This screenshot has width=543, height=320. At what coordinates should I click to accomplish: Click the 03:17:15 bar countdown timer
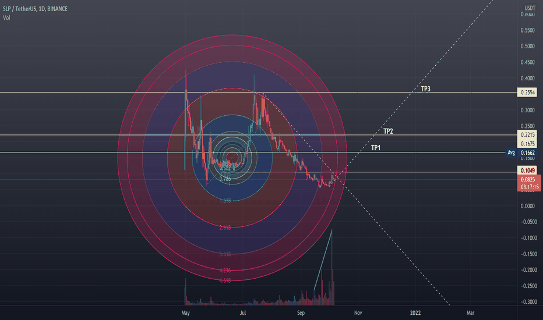coord(530,187)
